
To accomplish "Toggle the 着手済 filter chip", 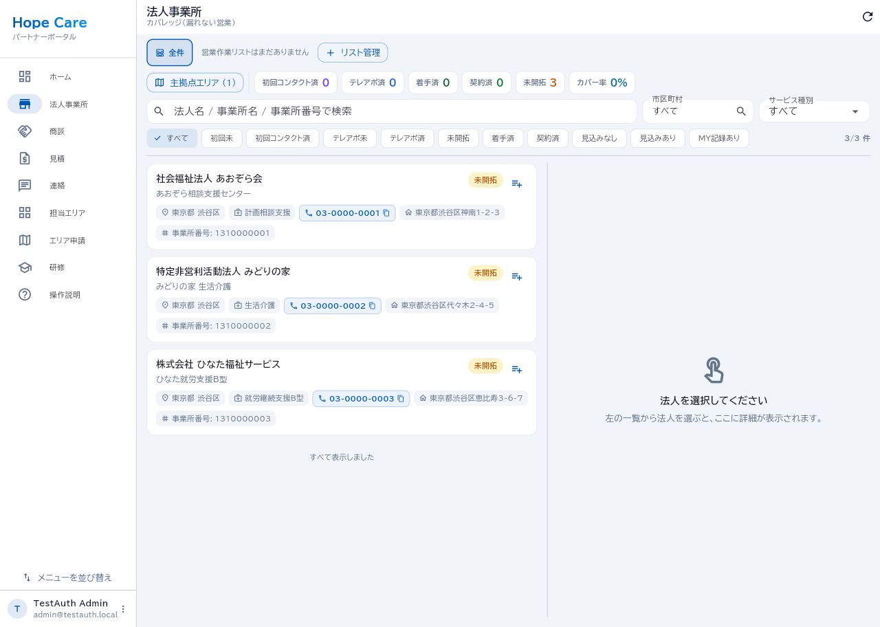I will click(503, 138).
